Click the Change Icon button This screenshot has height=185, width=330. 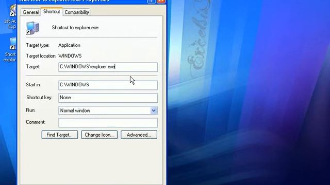pos(99,135)
